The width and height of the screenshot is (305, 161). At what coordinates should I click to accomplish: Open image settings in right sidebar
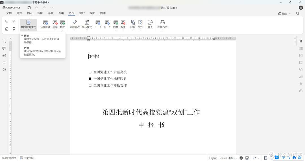(x=301, y=55)
